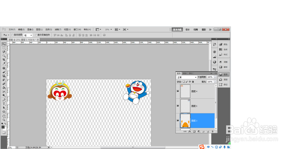The image size is (294, 149).
Task: Select the Crop tool
Action: point(4,60)
